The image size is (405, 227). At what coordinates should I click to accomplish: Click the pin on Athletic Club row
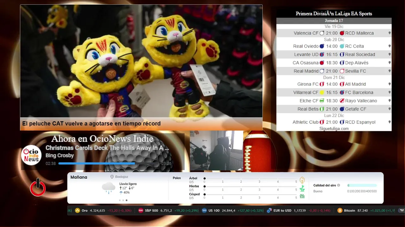(x=389, y=122)
